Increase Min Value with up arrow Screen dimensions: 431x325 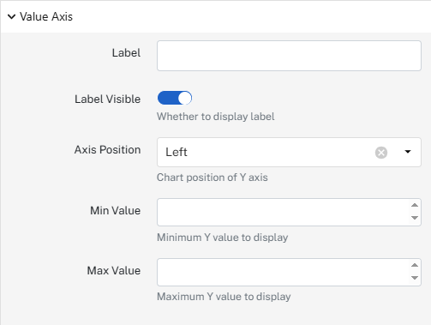[x=415, y=205]
